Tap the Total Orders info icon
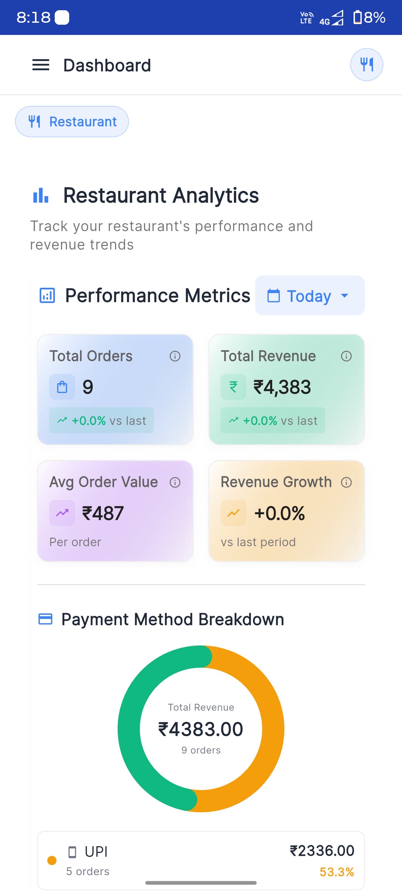The height and width of the screenshot is (894, 402). pyautogui.click(x=175, y=356)
